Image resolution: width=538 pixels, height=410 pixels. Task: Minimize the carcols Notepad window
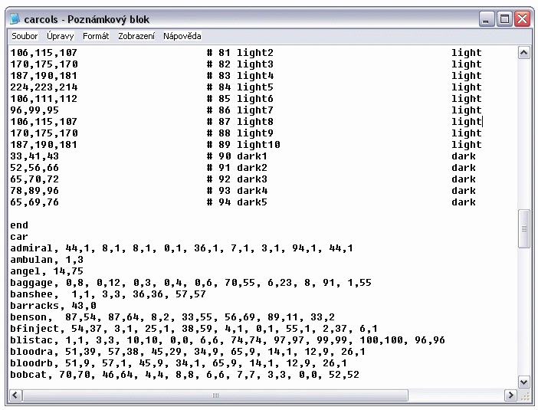(x=487, y=19)
